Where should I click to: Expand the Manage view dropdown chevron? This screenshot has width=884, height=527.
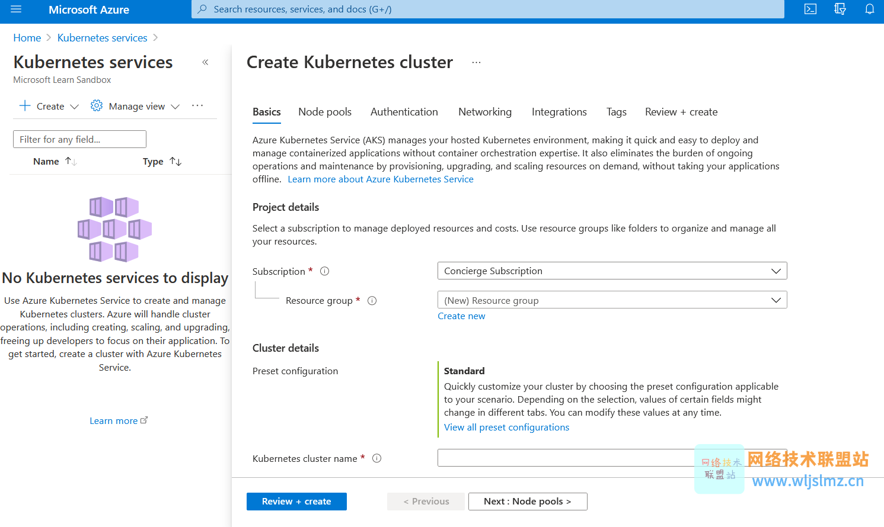[x=175, y=107]
